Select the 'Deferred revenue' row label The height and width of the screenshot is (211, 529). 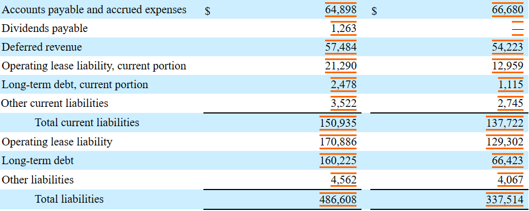(x=41, y=47)
